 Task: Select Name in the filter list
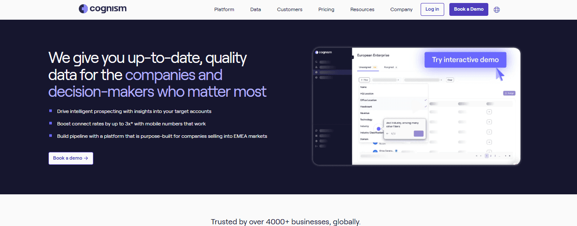coord(394,87)
